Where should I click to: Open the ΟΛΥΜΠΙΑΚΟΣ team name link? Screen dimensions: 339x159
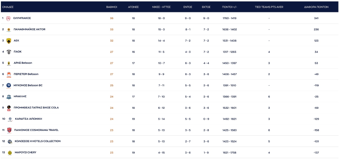22,18
